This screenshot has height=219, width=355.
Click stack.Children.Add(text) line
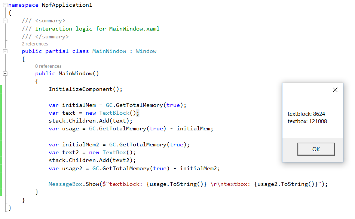click(x=91, y=121)
